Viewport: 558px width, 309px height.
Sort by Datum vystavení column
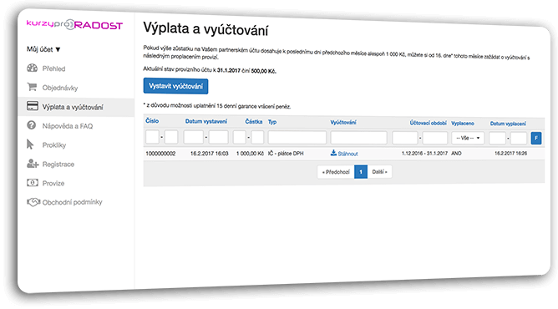[x=206, y=121]
